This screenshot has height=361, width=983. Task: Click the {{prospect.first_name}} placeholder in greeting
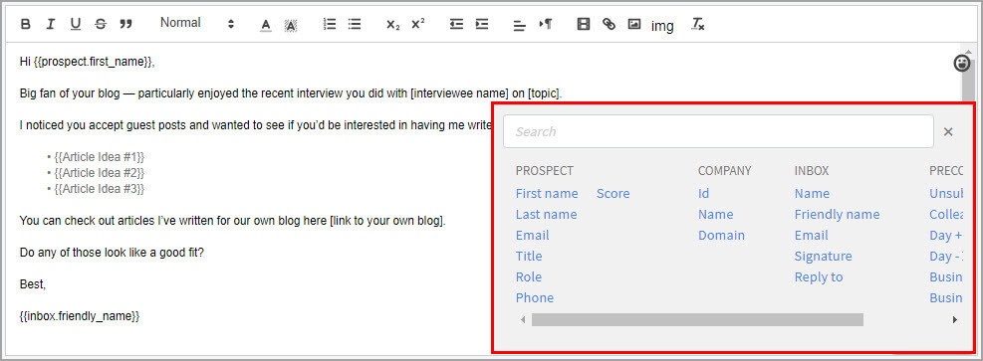click(x=93, y=62)
